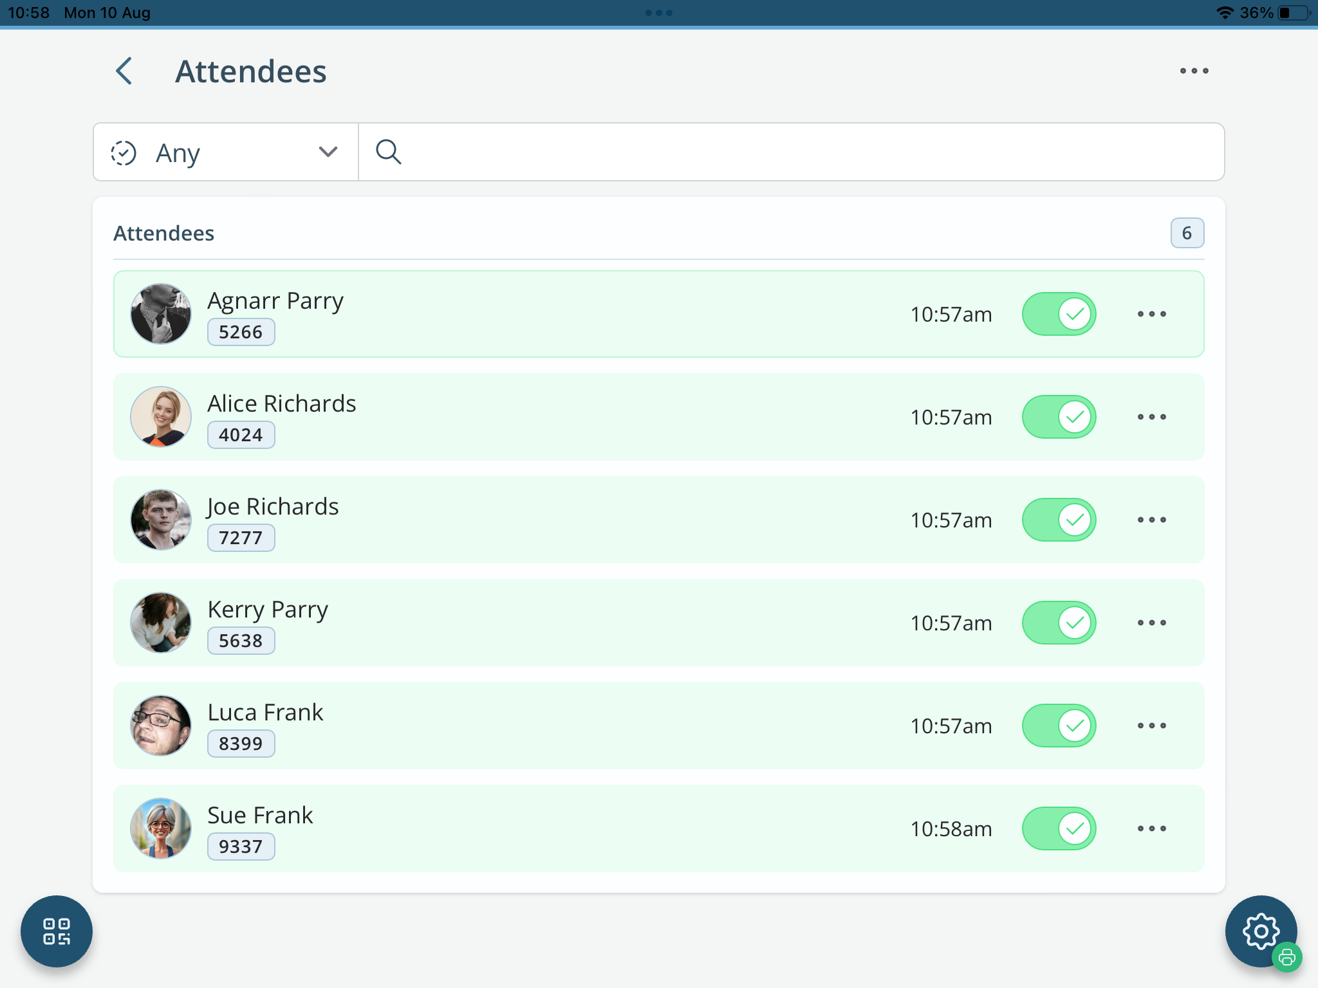Open the QR code scanner button
The width and height of the screenshot is (1318, 988).
[x=57, y=931]
